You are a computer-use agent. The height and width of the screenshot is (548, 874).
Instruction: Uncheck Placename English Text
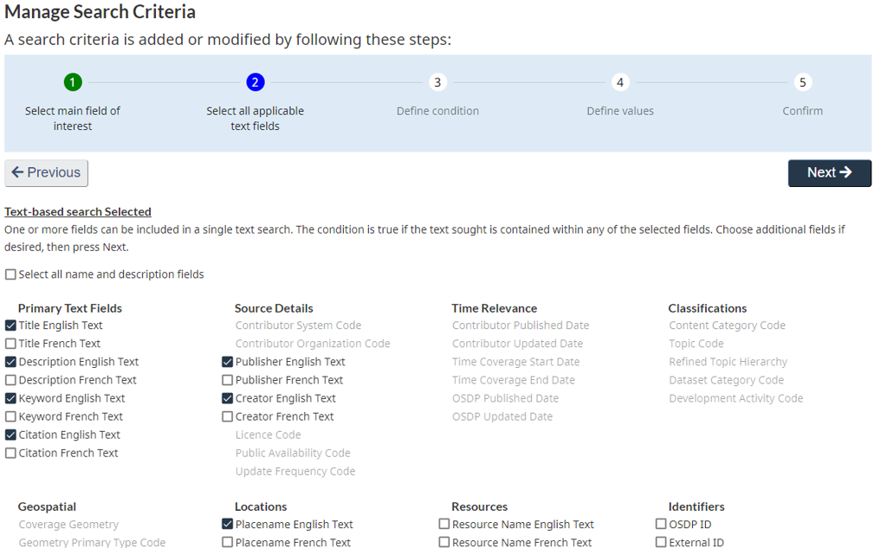pos(227,524)
